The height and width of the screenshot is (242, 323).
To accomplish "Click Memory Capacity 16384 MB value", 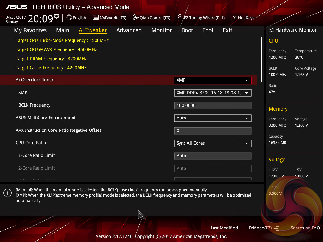I will point(277,143).
